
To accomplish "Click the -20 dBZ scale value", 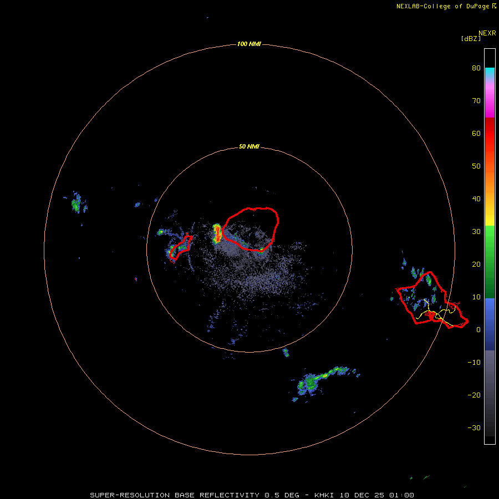I will click(x=474, y=395).
